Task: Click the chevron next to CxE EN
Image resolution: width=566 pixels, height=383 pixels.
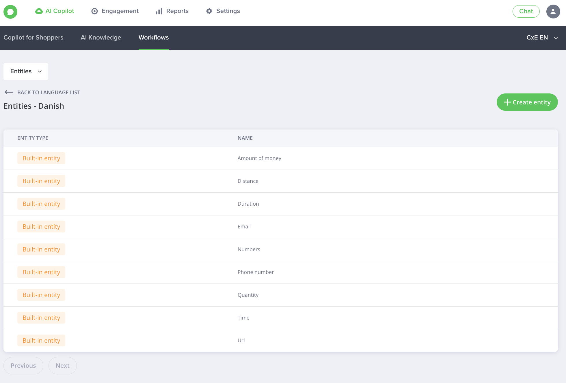Action: (556, 38)
